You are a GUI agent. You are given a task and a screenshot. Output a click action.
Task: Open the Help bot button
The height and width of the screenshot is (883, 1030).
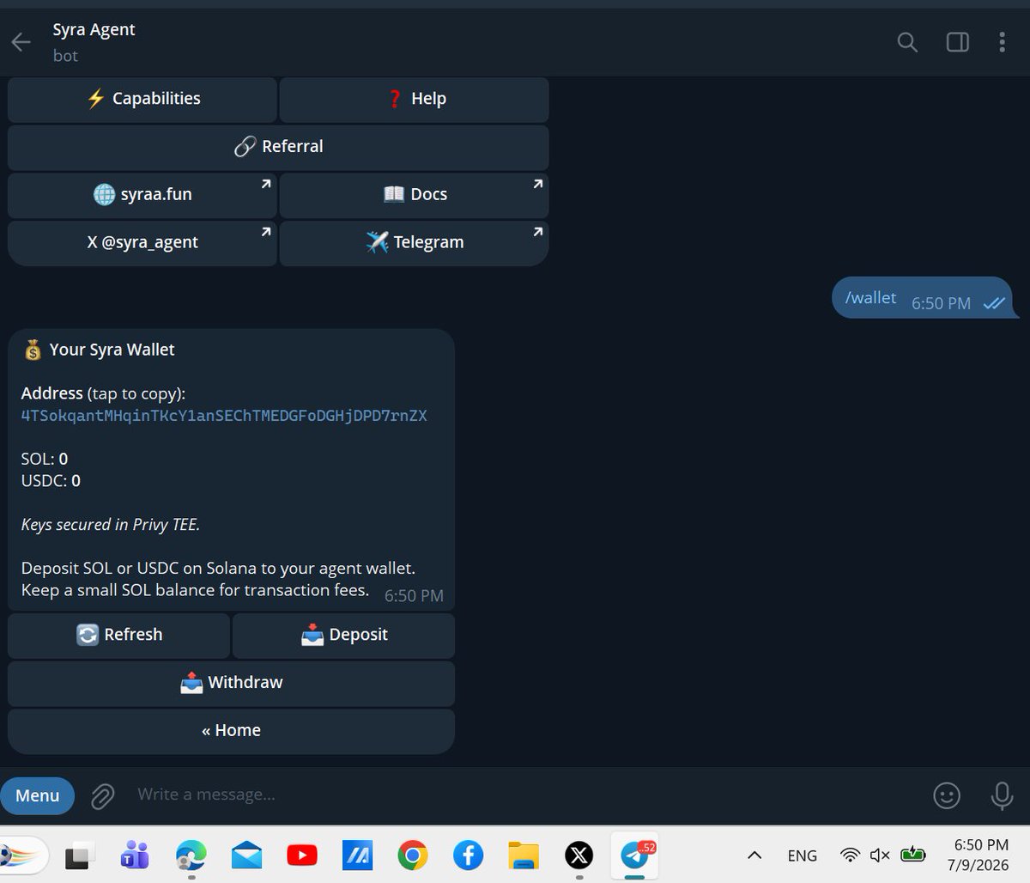coord(414,99)
